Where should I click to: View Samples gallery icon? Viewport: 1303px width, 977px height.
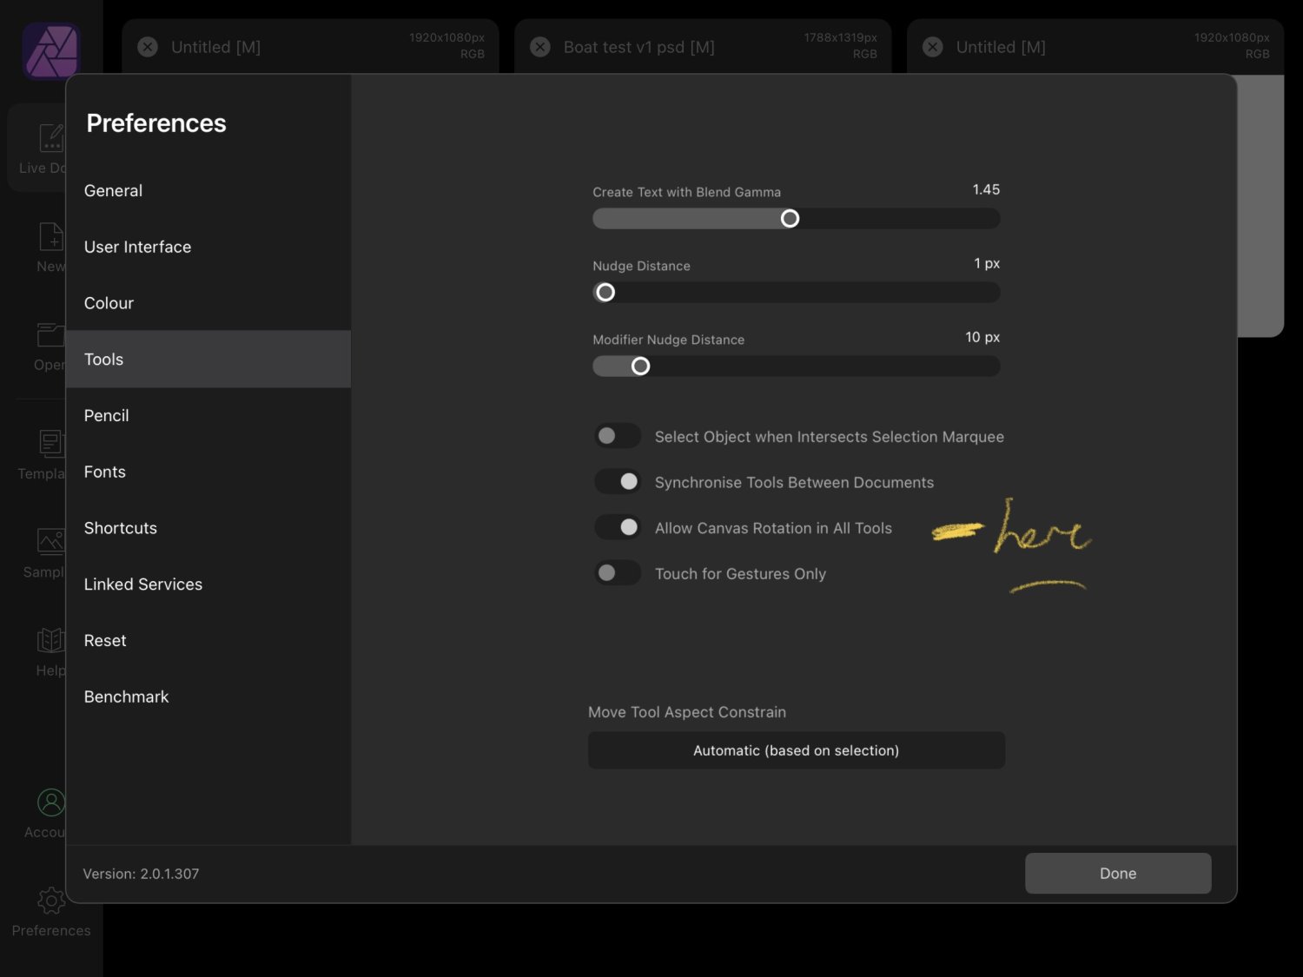50,542
